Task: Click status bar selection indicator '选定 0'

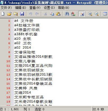Action: (x=39, y=109)
